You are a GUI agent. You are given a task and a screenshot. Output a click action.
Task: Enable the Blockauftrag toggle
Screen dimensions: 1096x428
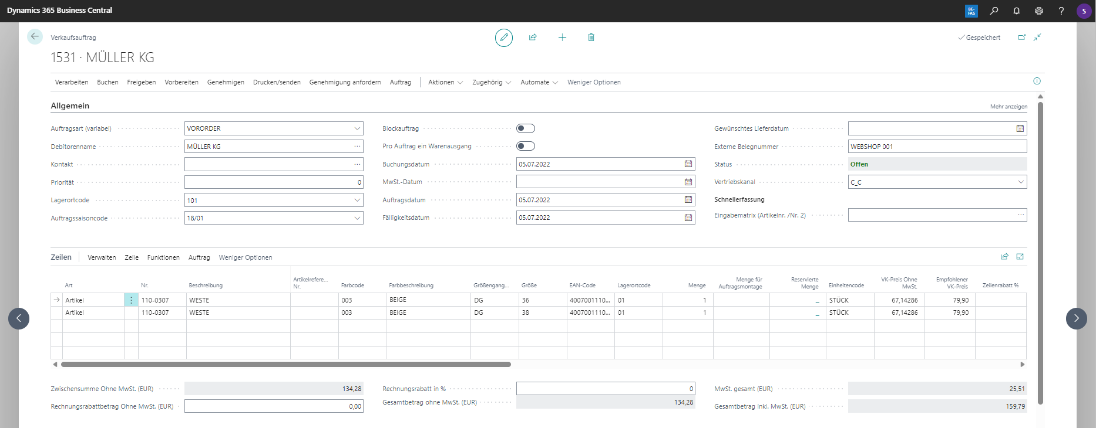click(525, 128)
